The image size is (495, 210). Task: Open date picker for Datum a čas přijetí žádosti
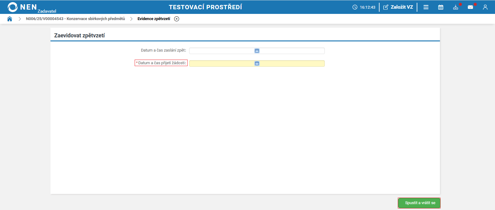click(257, 63)
